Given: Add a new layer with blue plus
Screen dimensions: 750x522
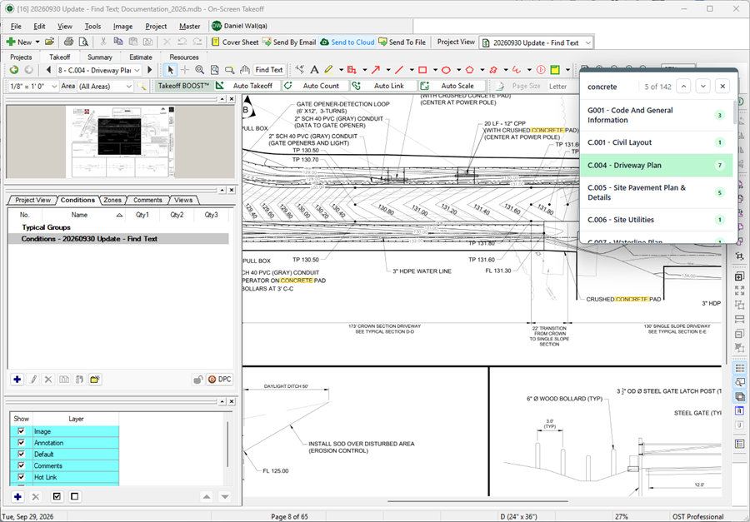Looking at the screenshot, I should [x=17, y=497].
